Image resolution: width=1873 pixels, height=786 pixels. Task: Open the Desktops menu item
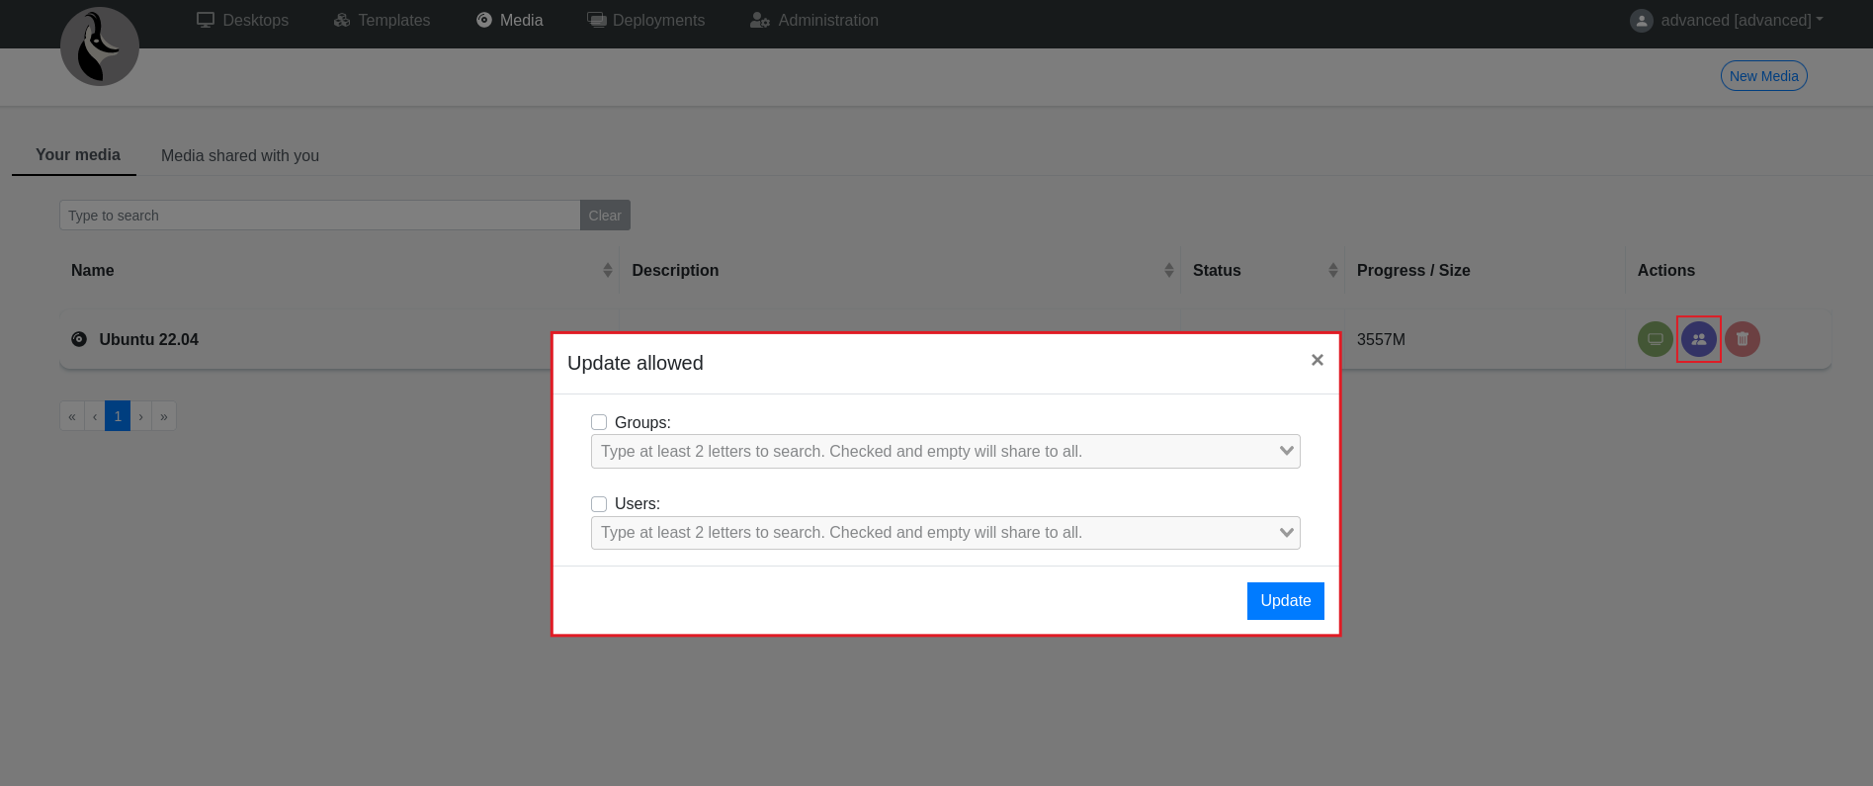pyautogui.click(x=243, y=21)
